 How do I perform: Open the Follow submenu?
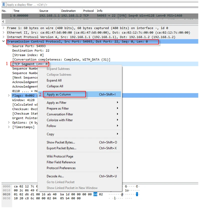pyautogui.click(x=51, y=126)
